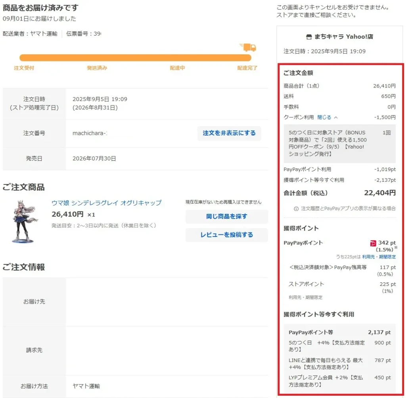This screenshot has height=398, width=406.
Task: Click the 22,404円 total amount
Action: point(380,193)
